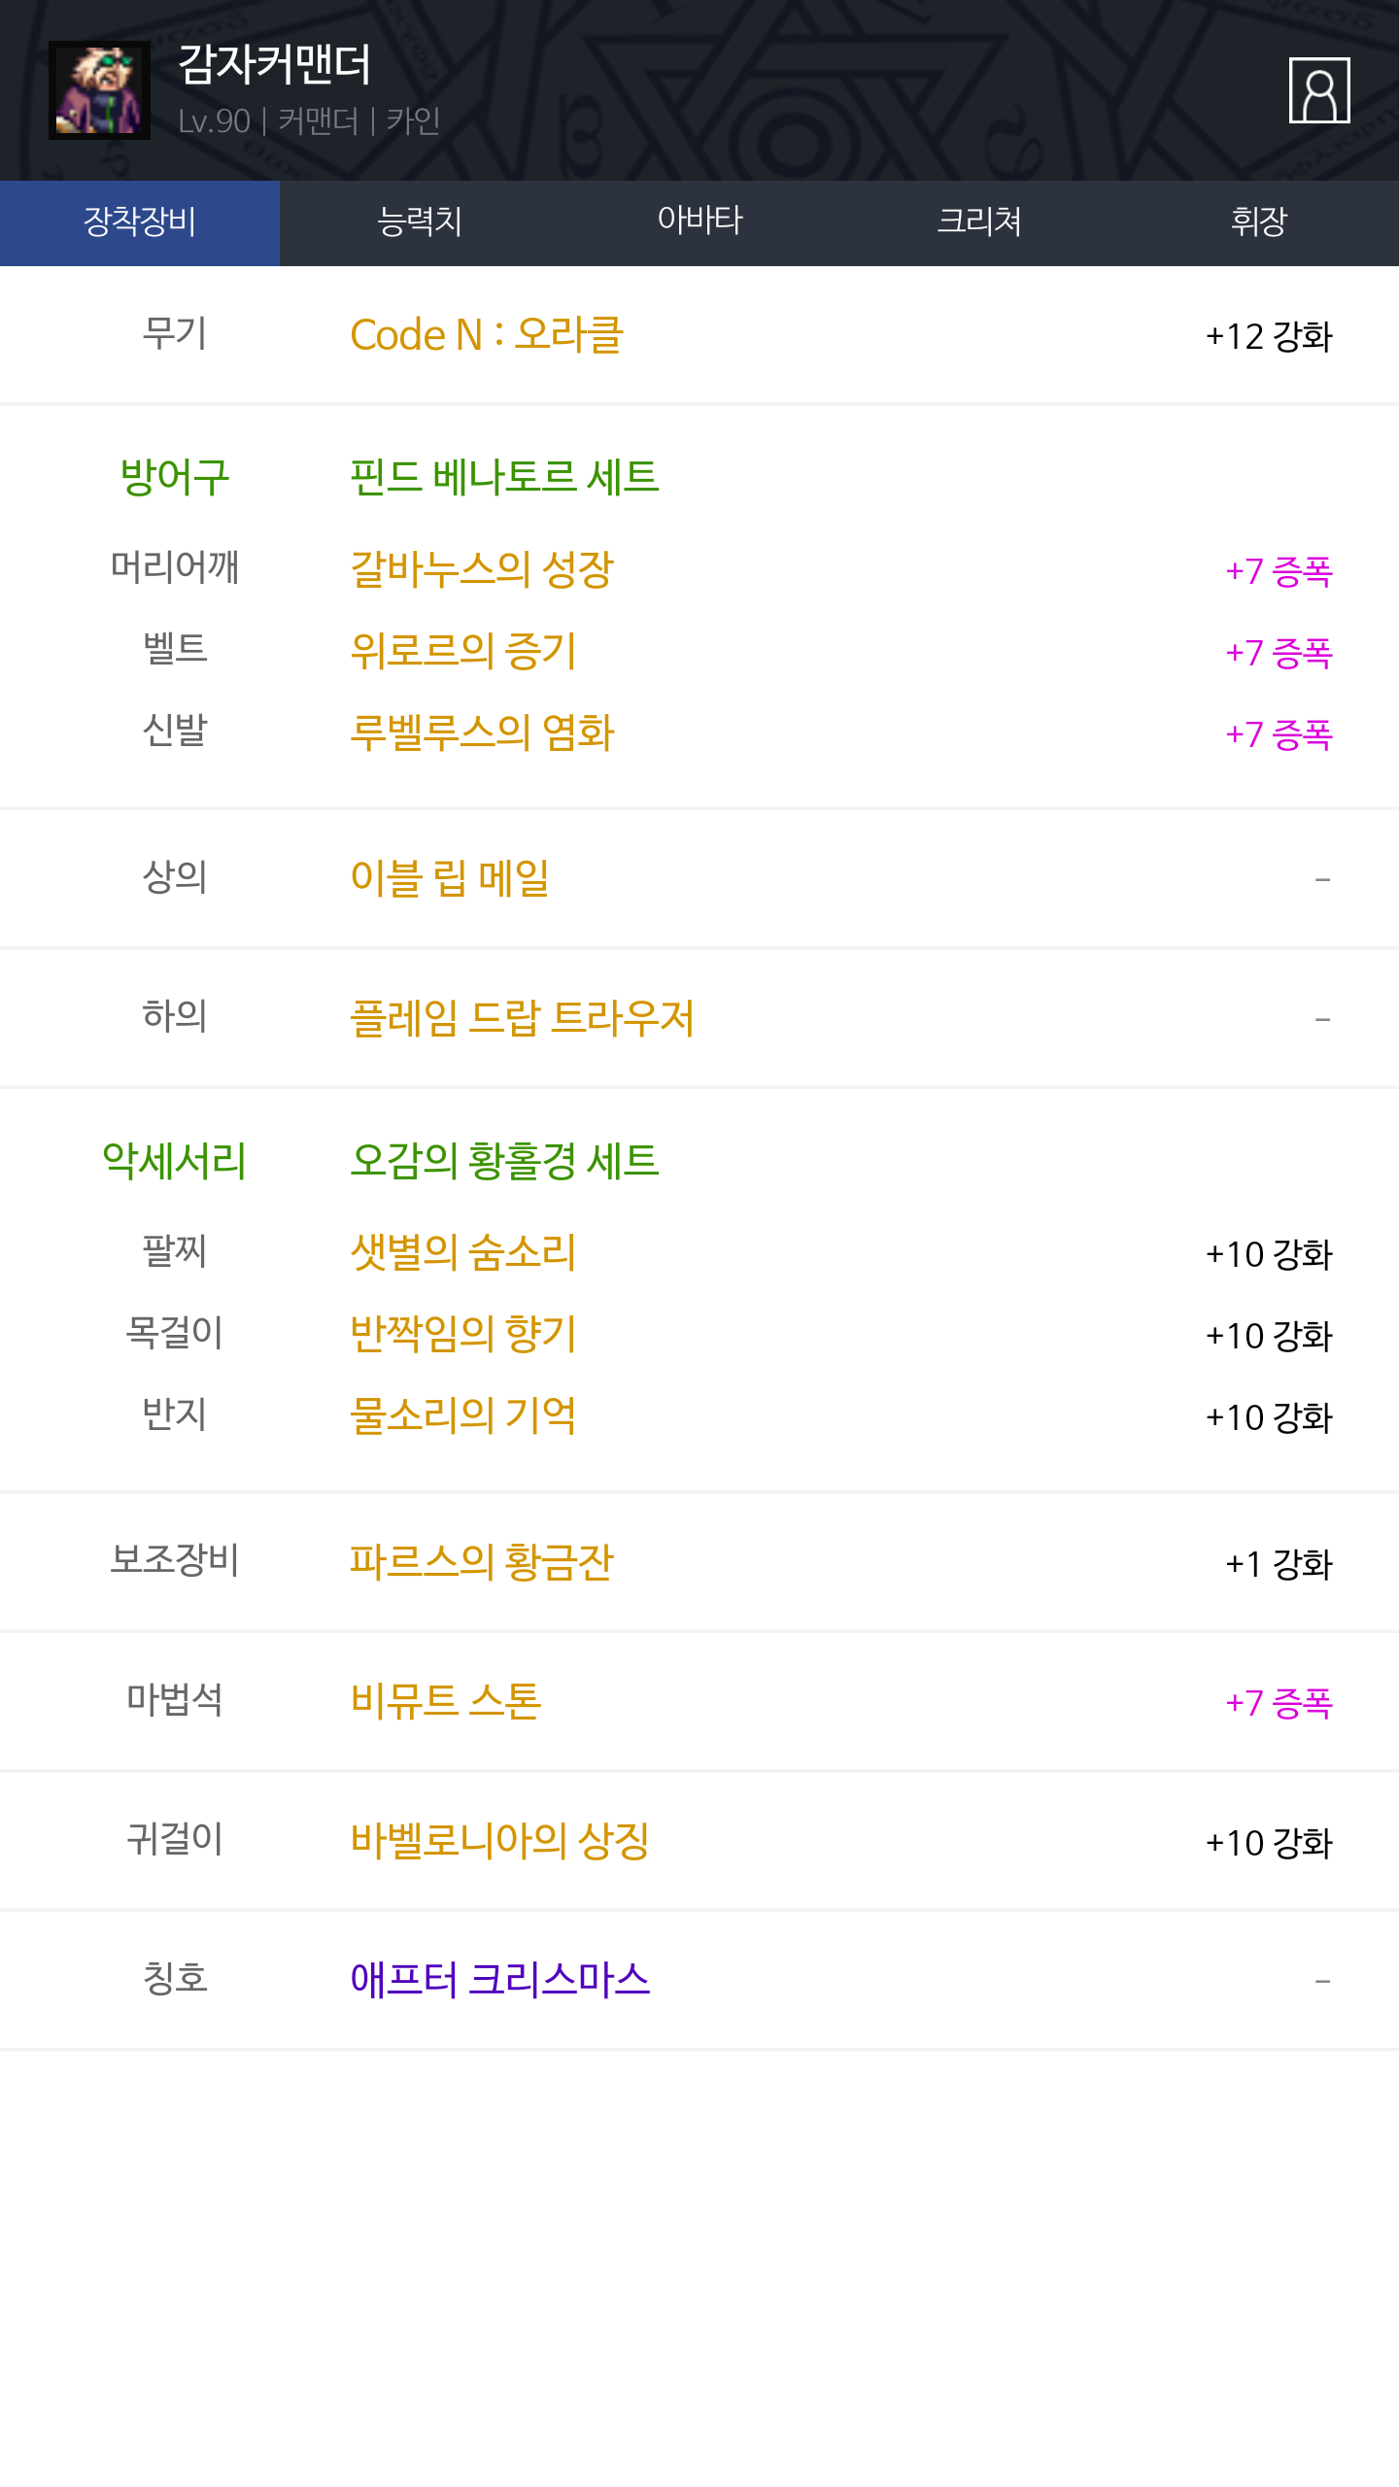Select the 파르스의 황금잔 sub-equipment item

482,1562
